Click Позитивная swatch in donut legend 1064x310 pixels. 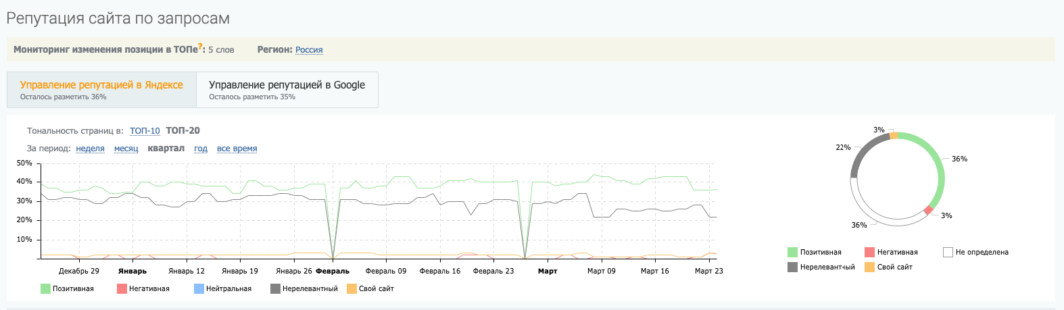pyautogui.click(x=793, y=253)
